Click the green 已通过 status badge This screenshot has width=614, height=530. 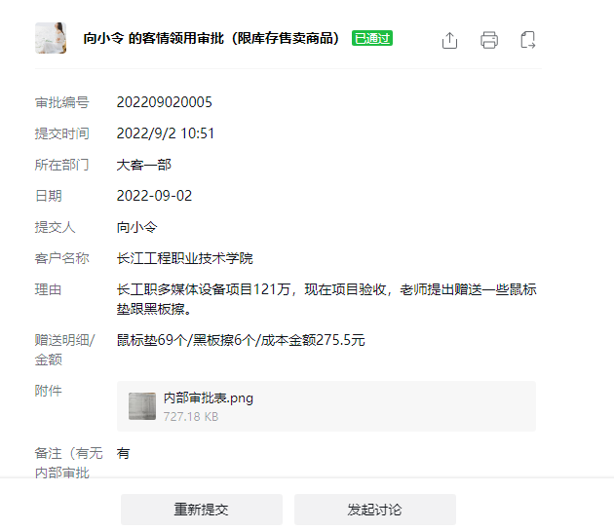(372, 39)
